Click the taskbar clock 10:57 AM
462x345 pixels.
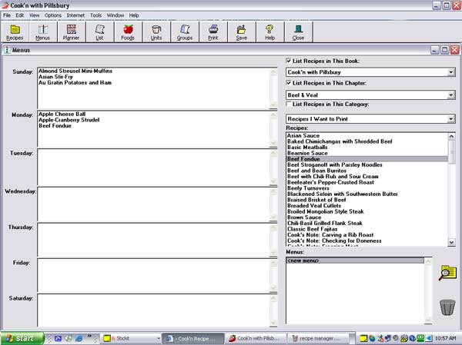[x=447, y=339]
